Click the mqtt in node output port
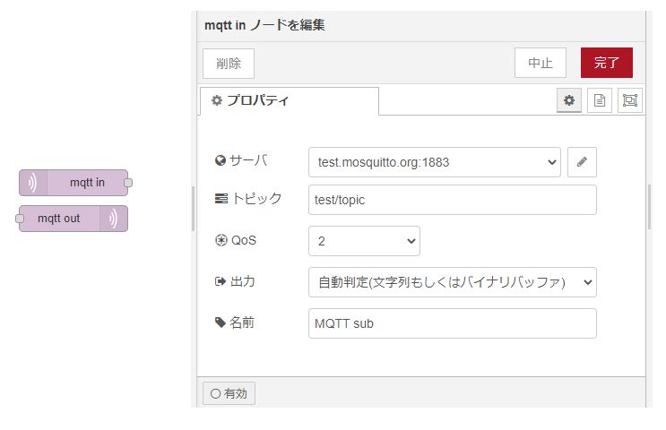The image size is (666, 430). [x=128, y=183]
